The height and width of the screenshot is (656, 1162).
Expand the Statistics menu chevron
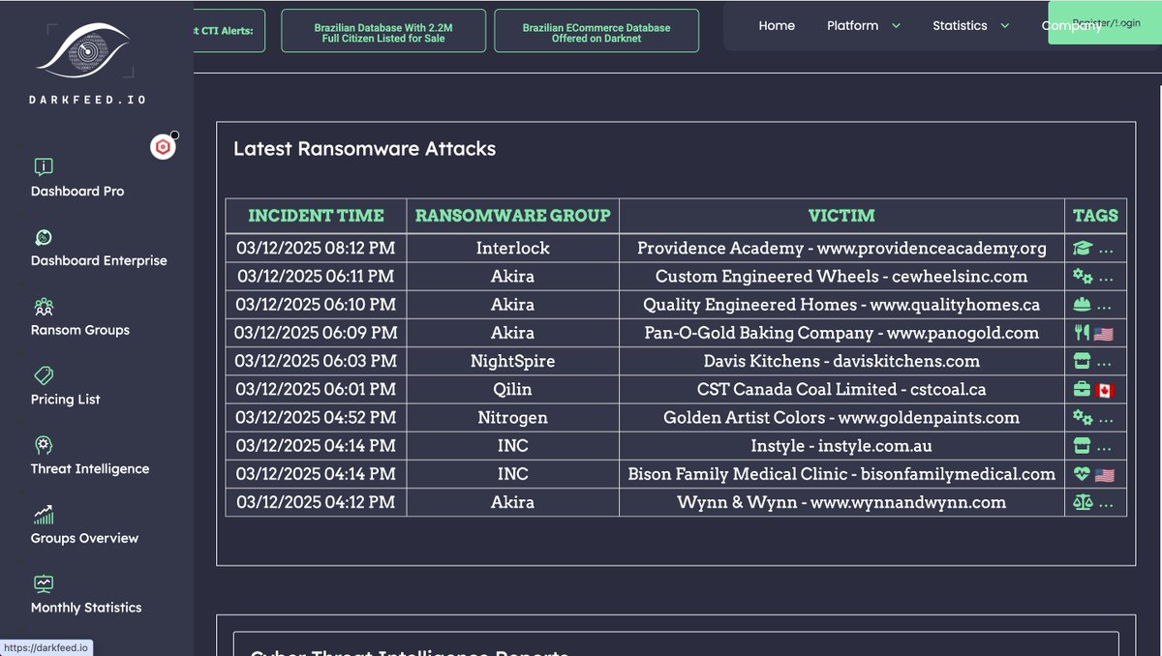(1004, 26)
